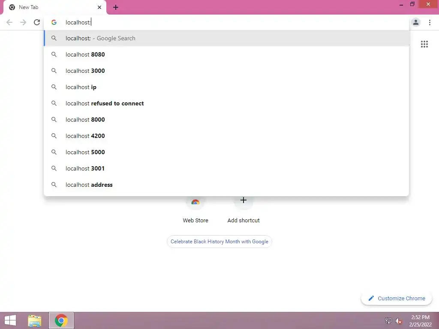The width and height of the screenshot is (439, 329).
Task: Open a new tab with plus button
Action: click(x=116, y=7)
